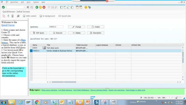Click the Find Next binoculars icon

pos(56,7)
